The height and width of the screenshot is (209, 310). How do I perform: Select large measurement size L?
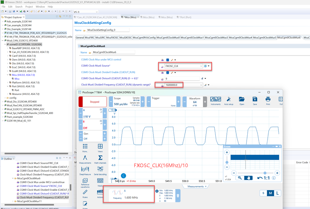point(277,193)
